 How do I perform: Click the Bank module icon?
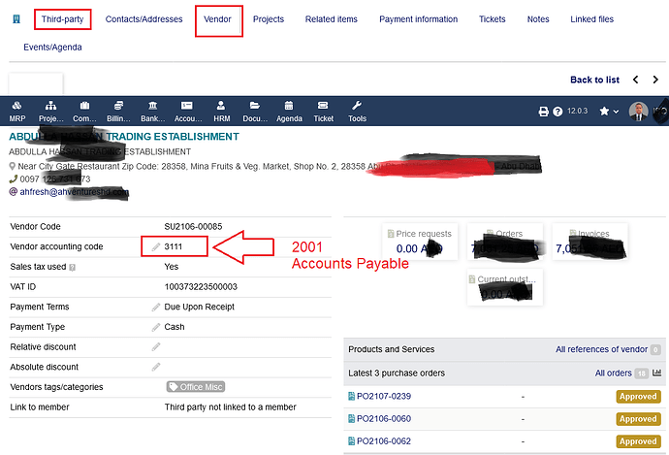point(152,111)
